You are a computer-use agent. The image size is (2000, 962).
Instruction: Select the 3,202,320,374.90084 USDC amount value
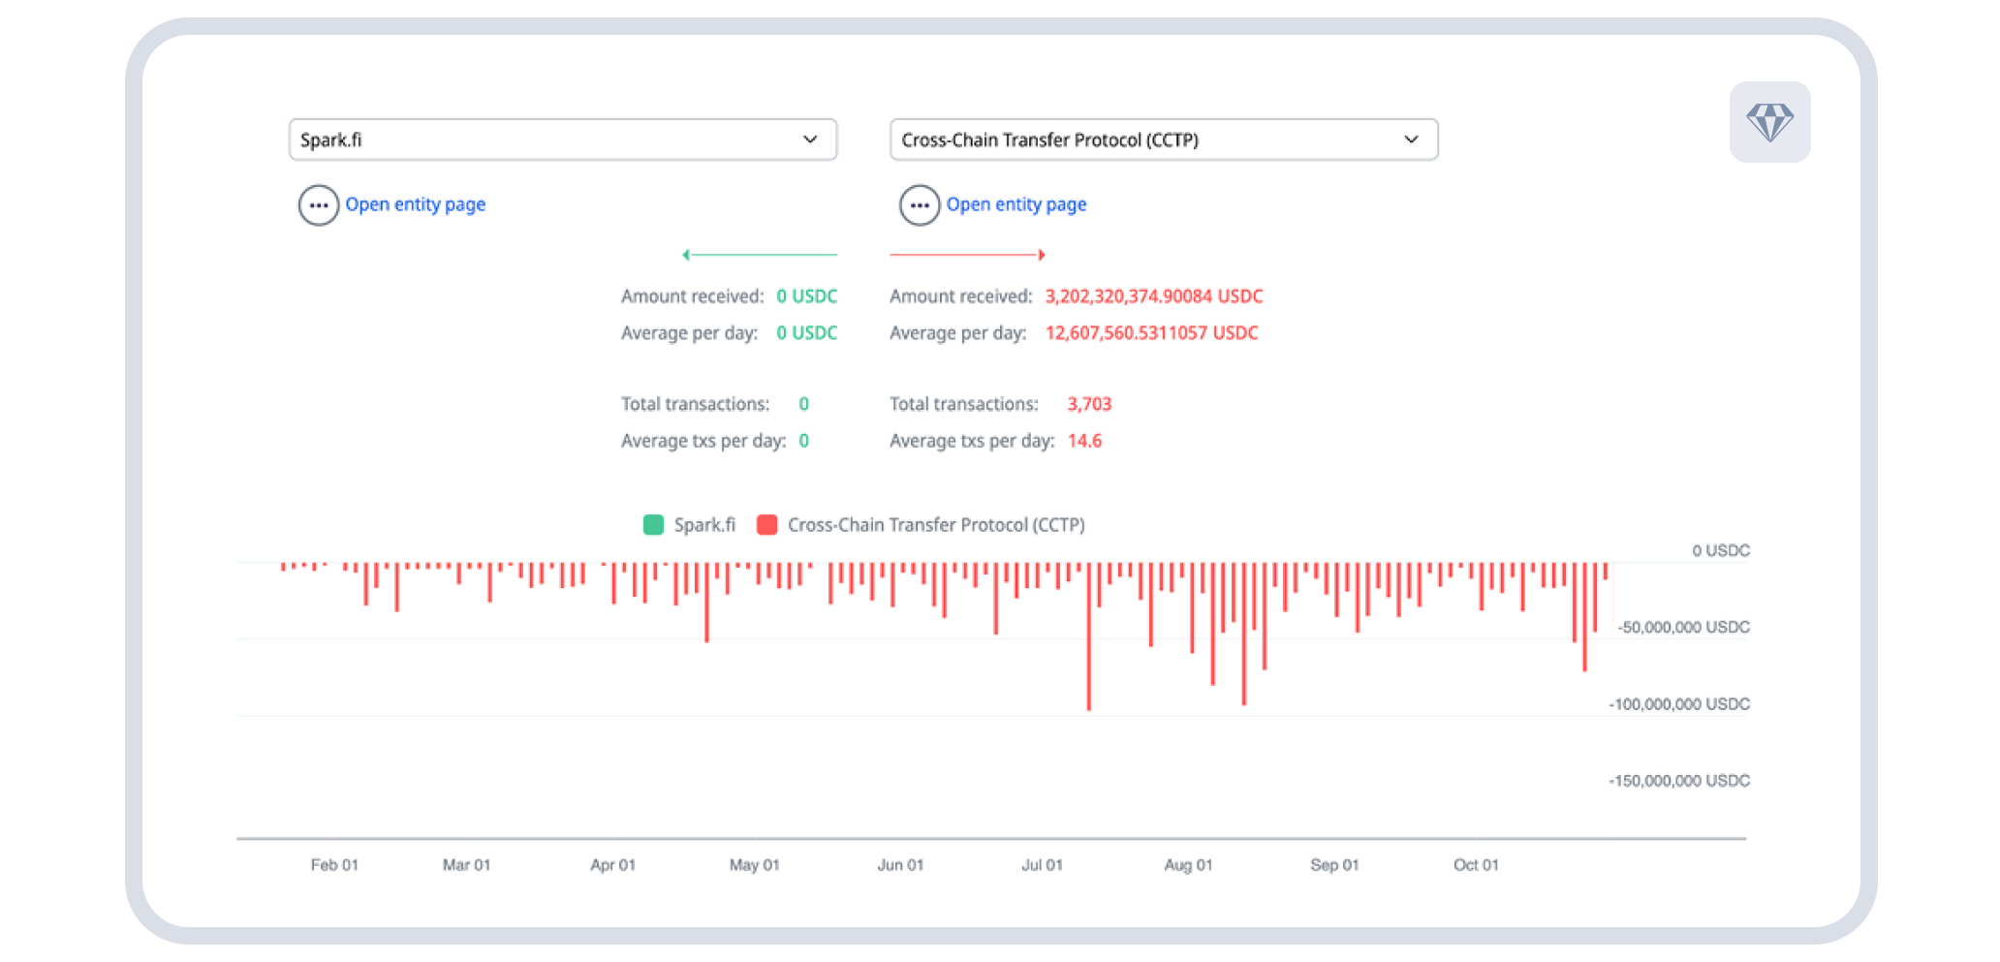click(1153, 296)
